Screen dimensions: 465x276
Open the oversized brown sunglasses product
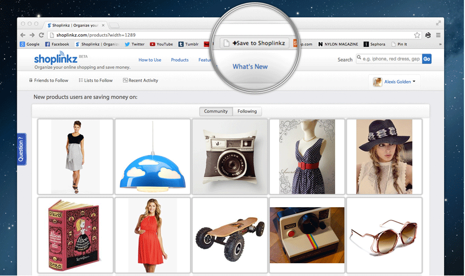(x=385, y=235)
